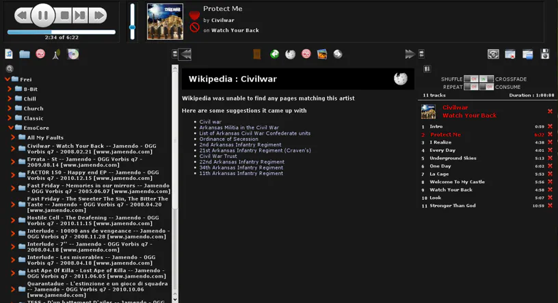This screenshot has height=303, width=558.
Task: Click the left double-arrow panel button
Action: (x=185, y=54)
